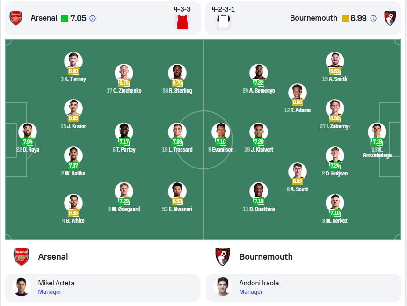407x306 pixels.
Task: Click the Arsenal team name in header
Action: (x=44, y=18)
